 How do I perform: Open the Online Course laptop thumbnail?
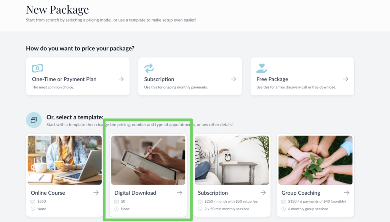click(x=65, y=160)
